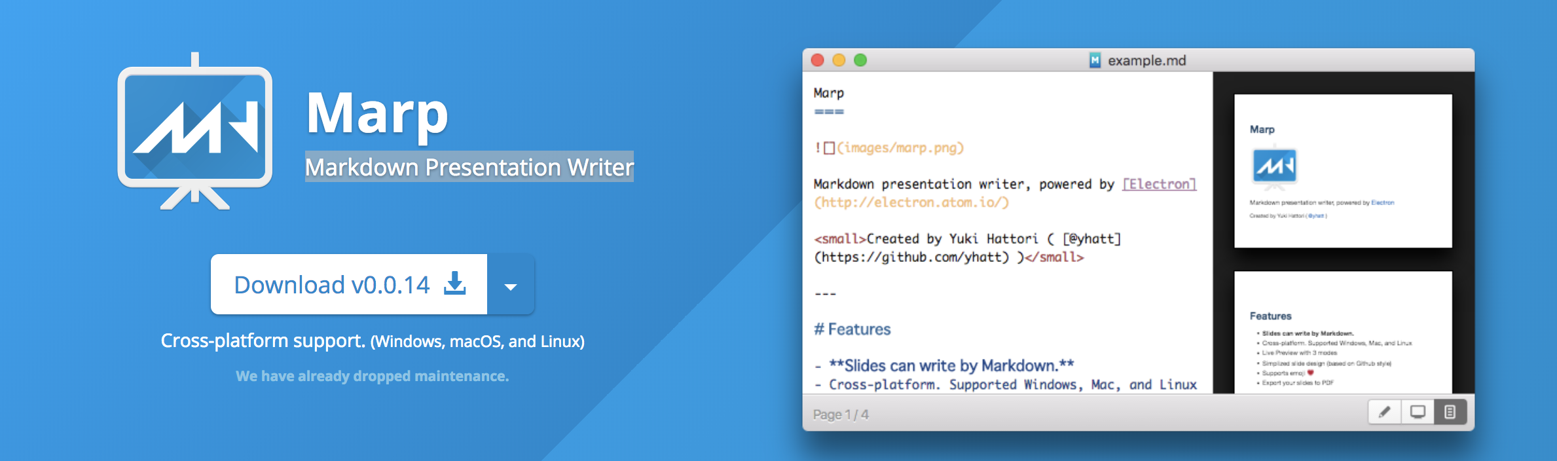
Task: Click the 'Markdown Presentation Writer' subtitle
Action: click(x=469, y=167)
